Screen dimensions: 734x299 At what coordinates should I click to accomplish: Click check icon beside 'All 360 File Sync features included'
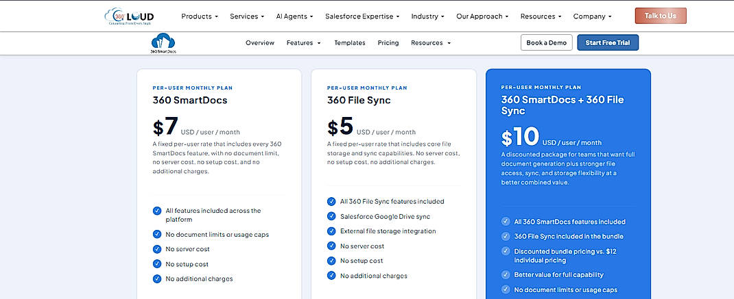[331, 201]
